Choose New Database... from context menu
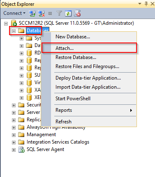Viewport: 155px width, 177px height. click(x=89, y=37)
